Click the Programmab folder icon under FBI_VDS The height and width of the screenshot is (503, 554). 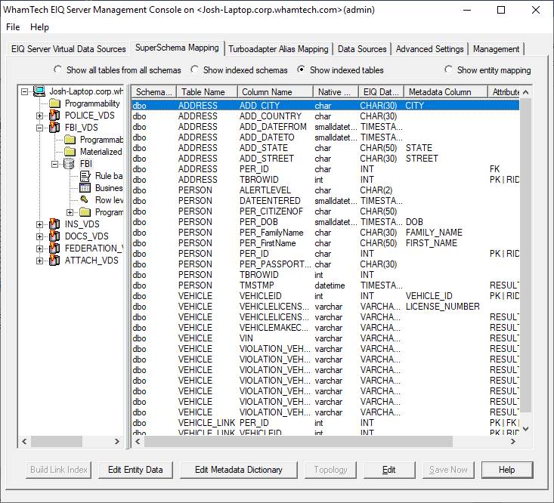[70, 140]
